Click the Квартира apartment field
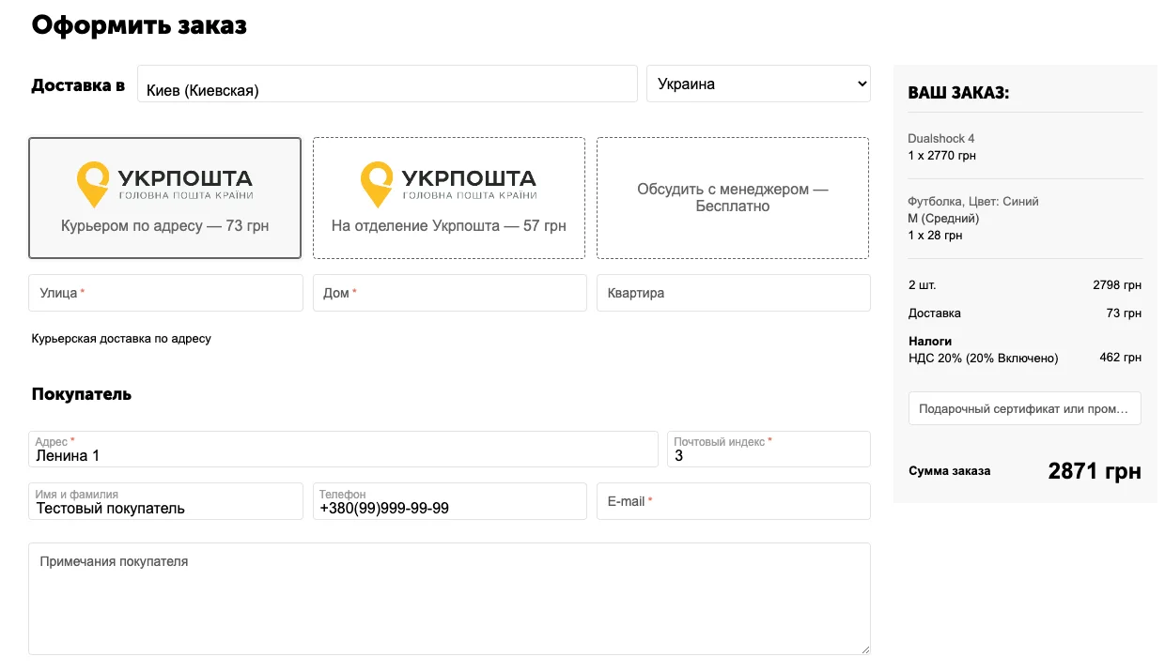Viewport: 1165px width, 672px height. point(733,293)
